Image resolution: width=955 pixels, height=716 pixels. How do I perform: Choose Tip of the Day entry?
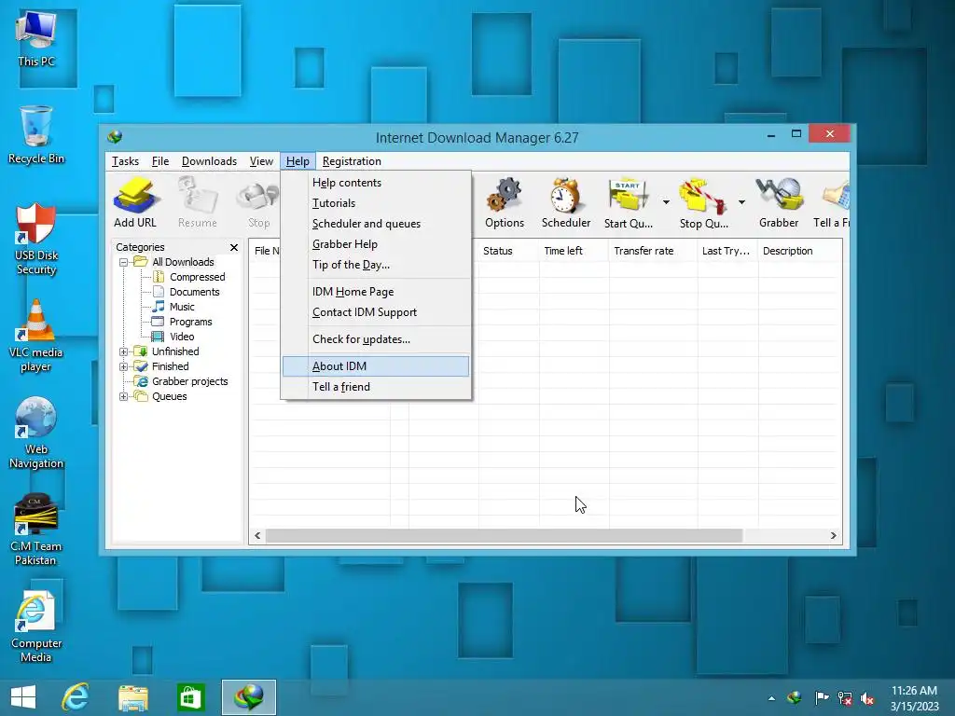coord(376,265)
